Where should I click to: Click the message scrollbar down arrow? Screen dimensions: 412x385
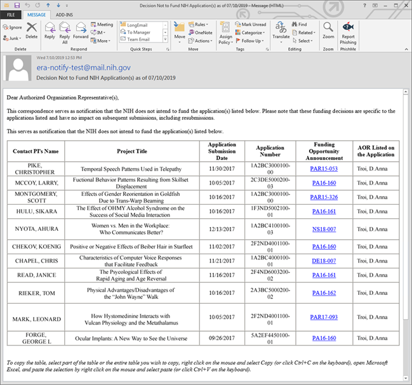coord(406,378)
